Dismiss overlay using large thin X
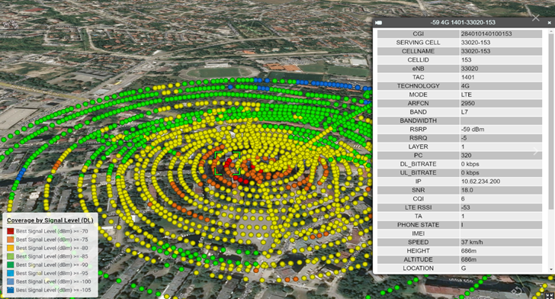Screen dimensions: 555x299 pyautogui.click(x=536, y=18)
